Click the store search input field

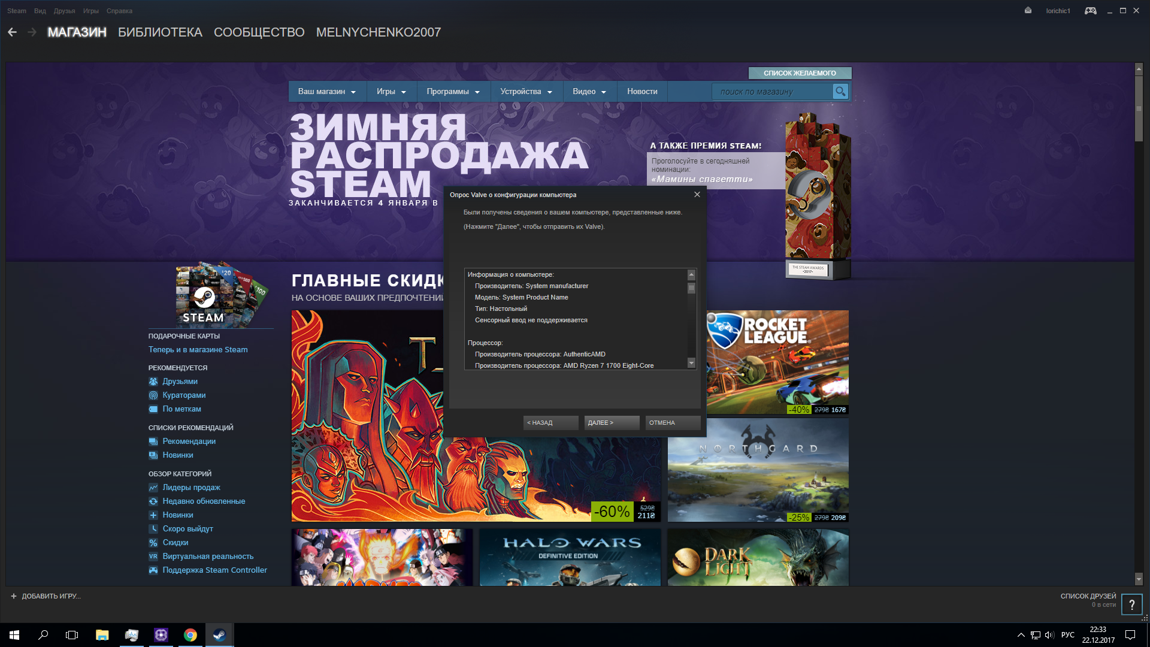[771, 92]
